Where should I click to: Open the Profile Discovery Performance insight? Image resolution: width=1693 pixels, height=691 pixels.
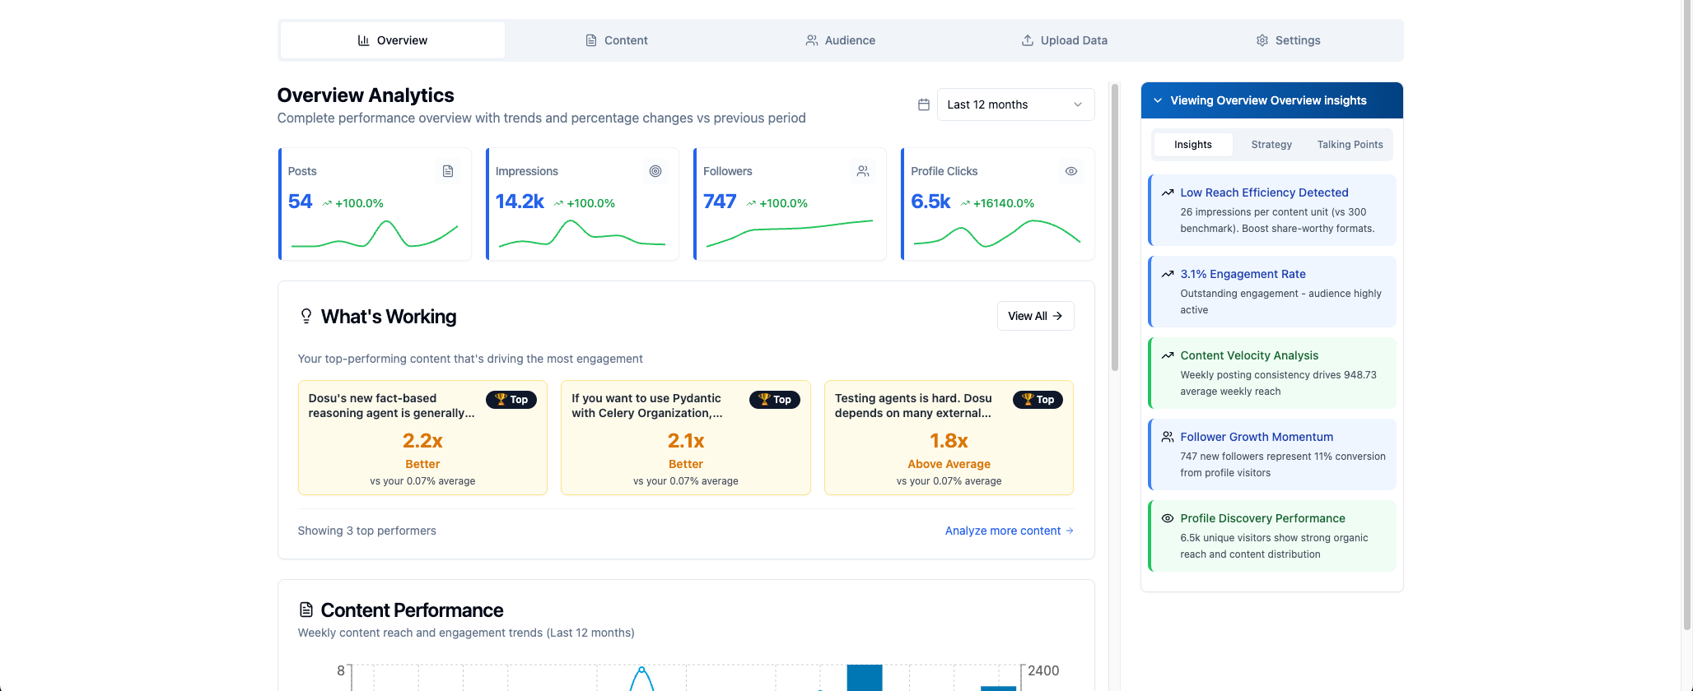1272,536
